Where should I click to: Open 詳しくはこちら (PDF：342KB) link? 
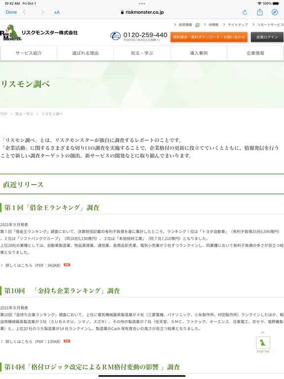(33, 265)
